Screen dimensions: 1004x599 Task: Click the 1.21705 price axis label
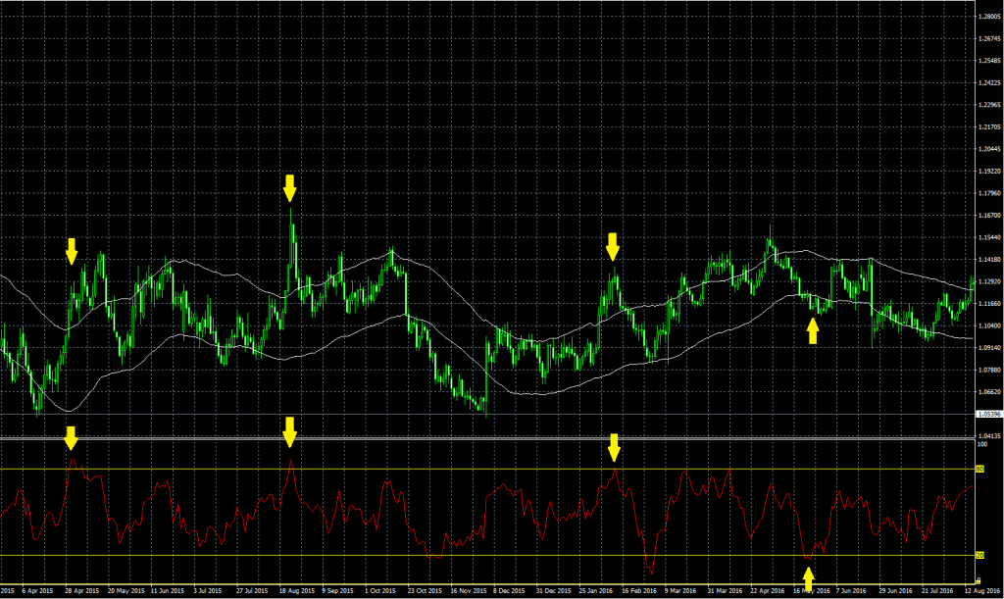[x=990, y=127]
